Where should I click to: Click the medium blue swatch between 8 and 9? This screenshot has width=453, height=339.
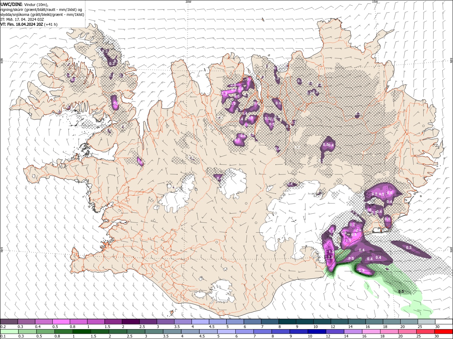point(280,332)
